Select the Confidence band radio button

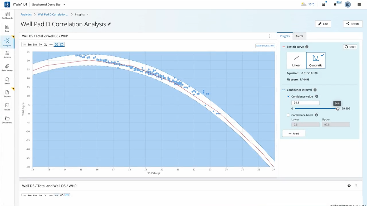[288, 115]
